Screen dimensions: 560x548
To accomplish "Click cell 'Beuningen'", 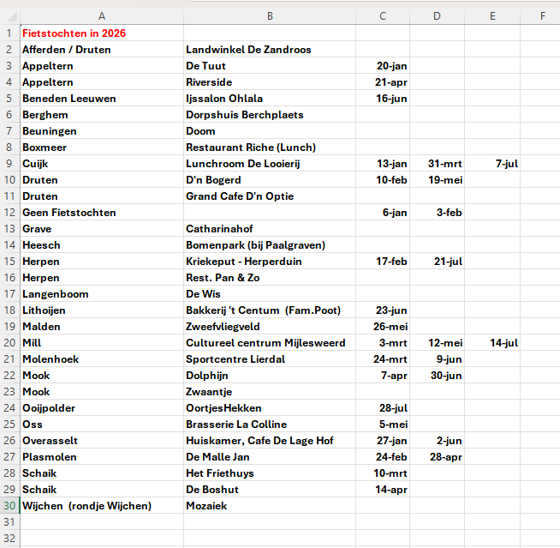I will pyautogui.click(x=102, y=131).
